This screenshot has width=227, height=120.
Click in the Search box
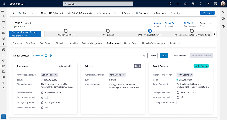(98, 4)
